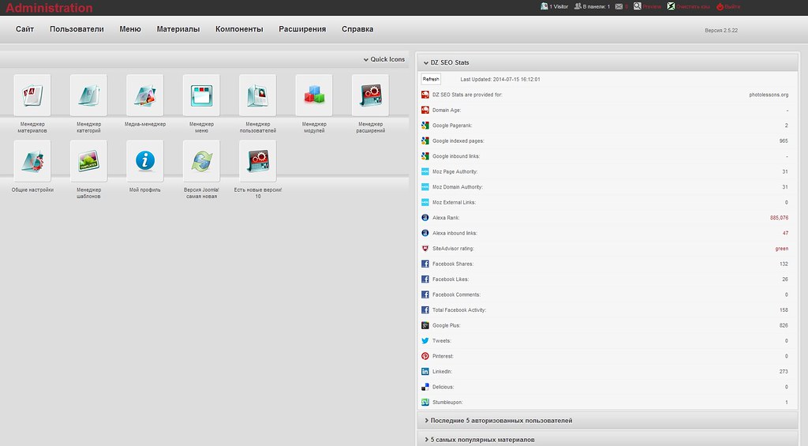Open Менеджер модулей cubes icon
The image size is (808, 446).
pos(314,96)
